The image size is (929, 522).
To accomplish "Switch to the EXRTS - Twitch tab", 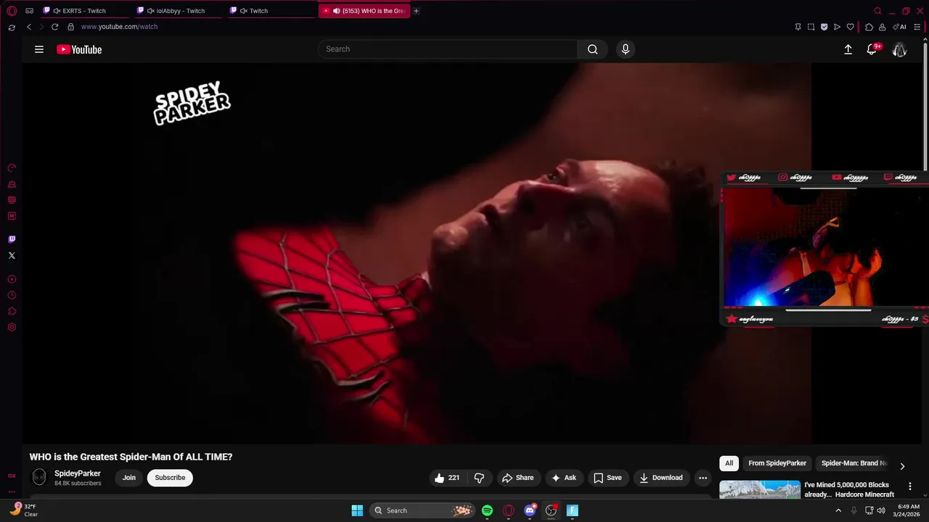I will coord(84,11).
